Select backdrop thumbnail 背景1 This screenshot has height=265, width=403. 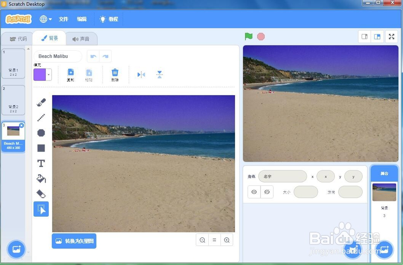tap(13, 63)
